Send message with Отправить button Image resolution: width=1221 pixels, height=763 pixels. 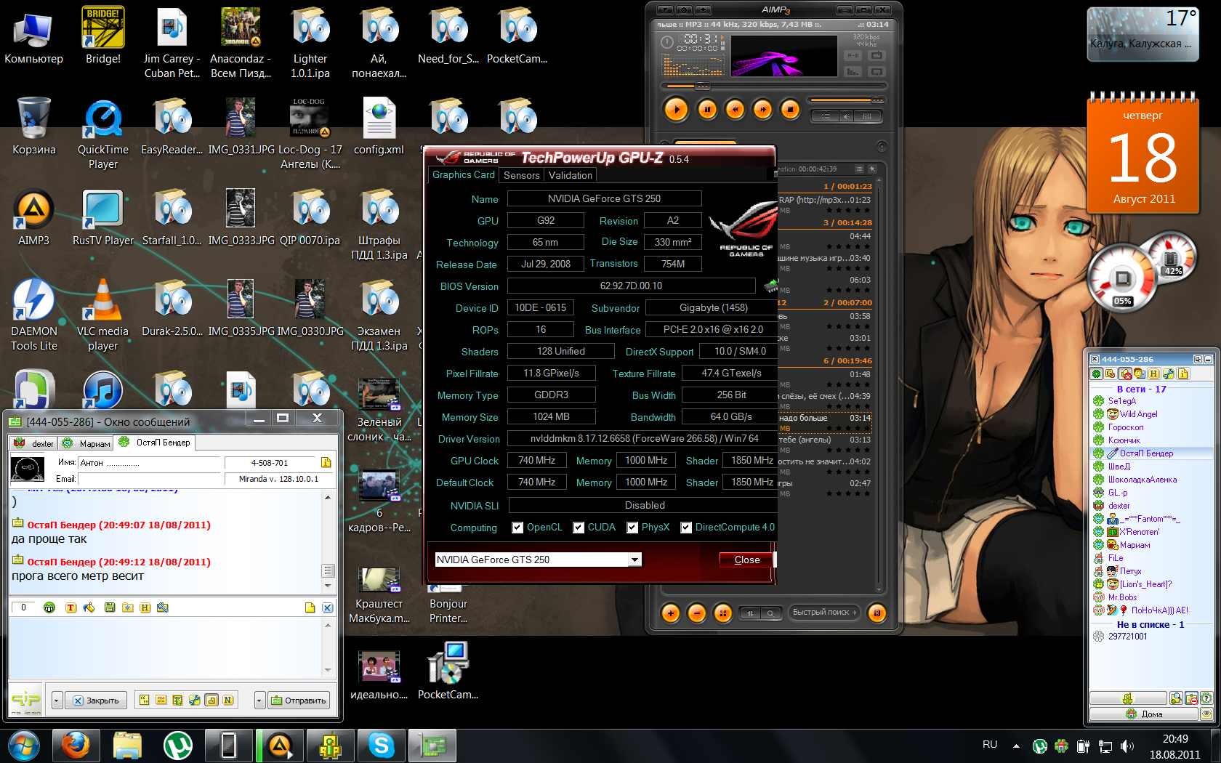[299, 701]
